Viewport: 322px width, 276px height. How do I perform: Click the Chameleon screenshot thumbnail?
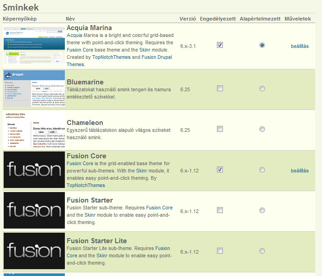click(34, 129)
